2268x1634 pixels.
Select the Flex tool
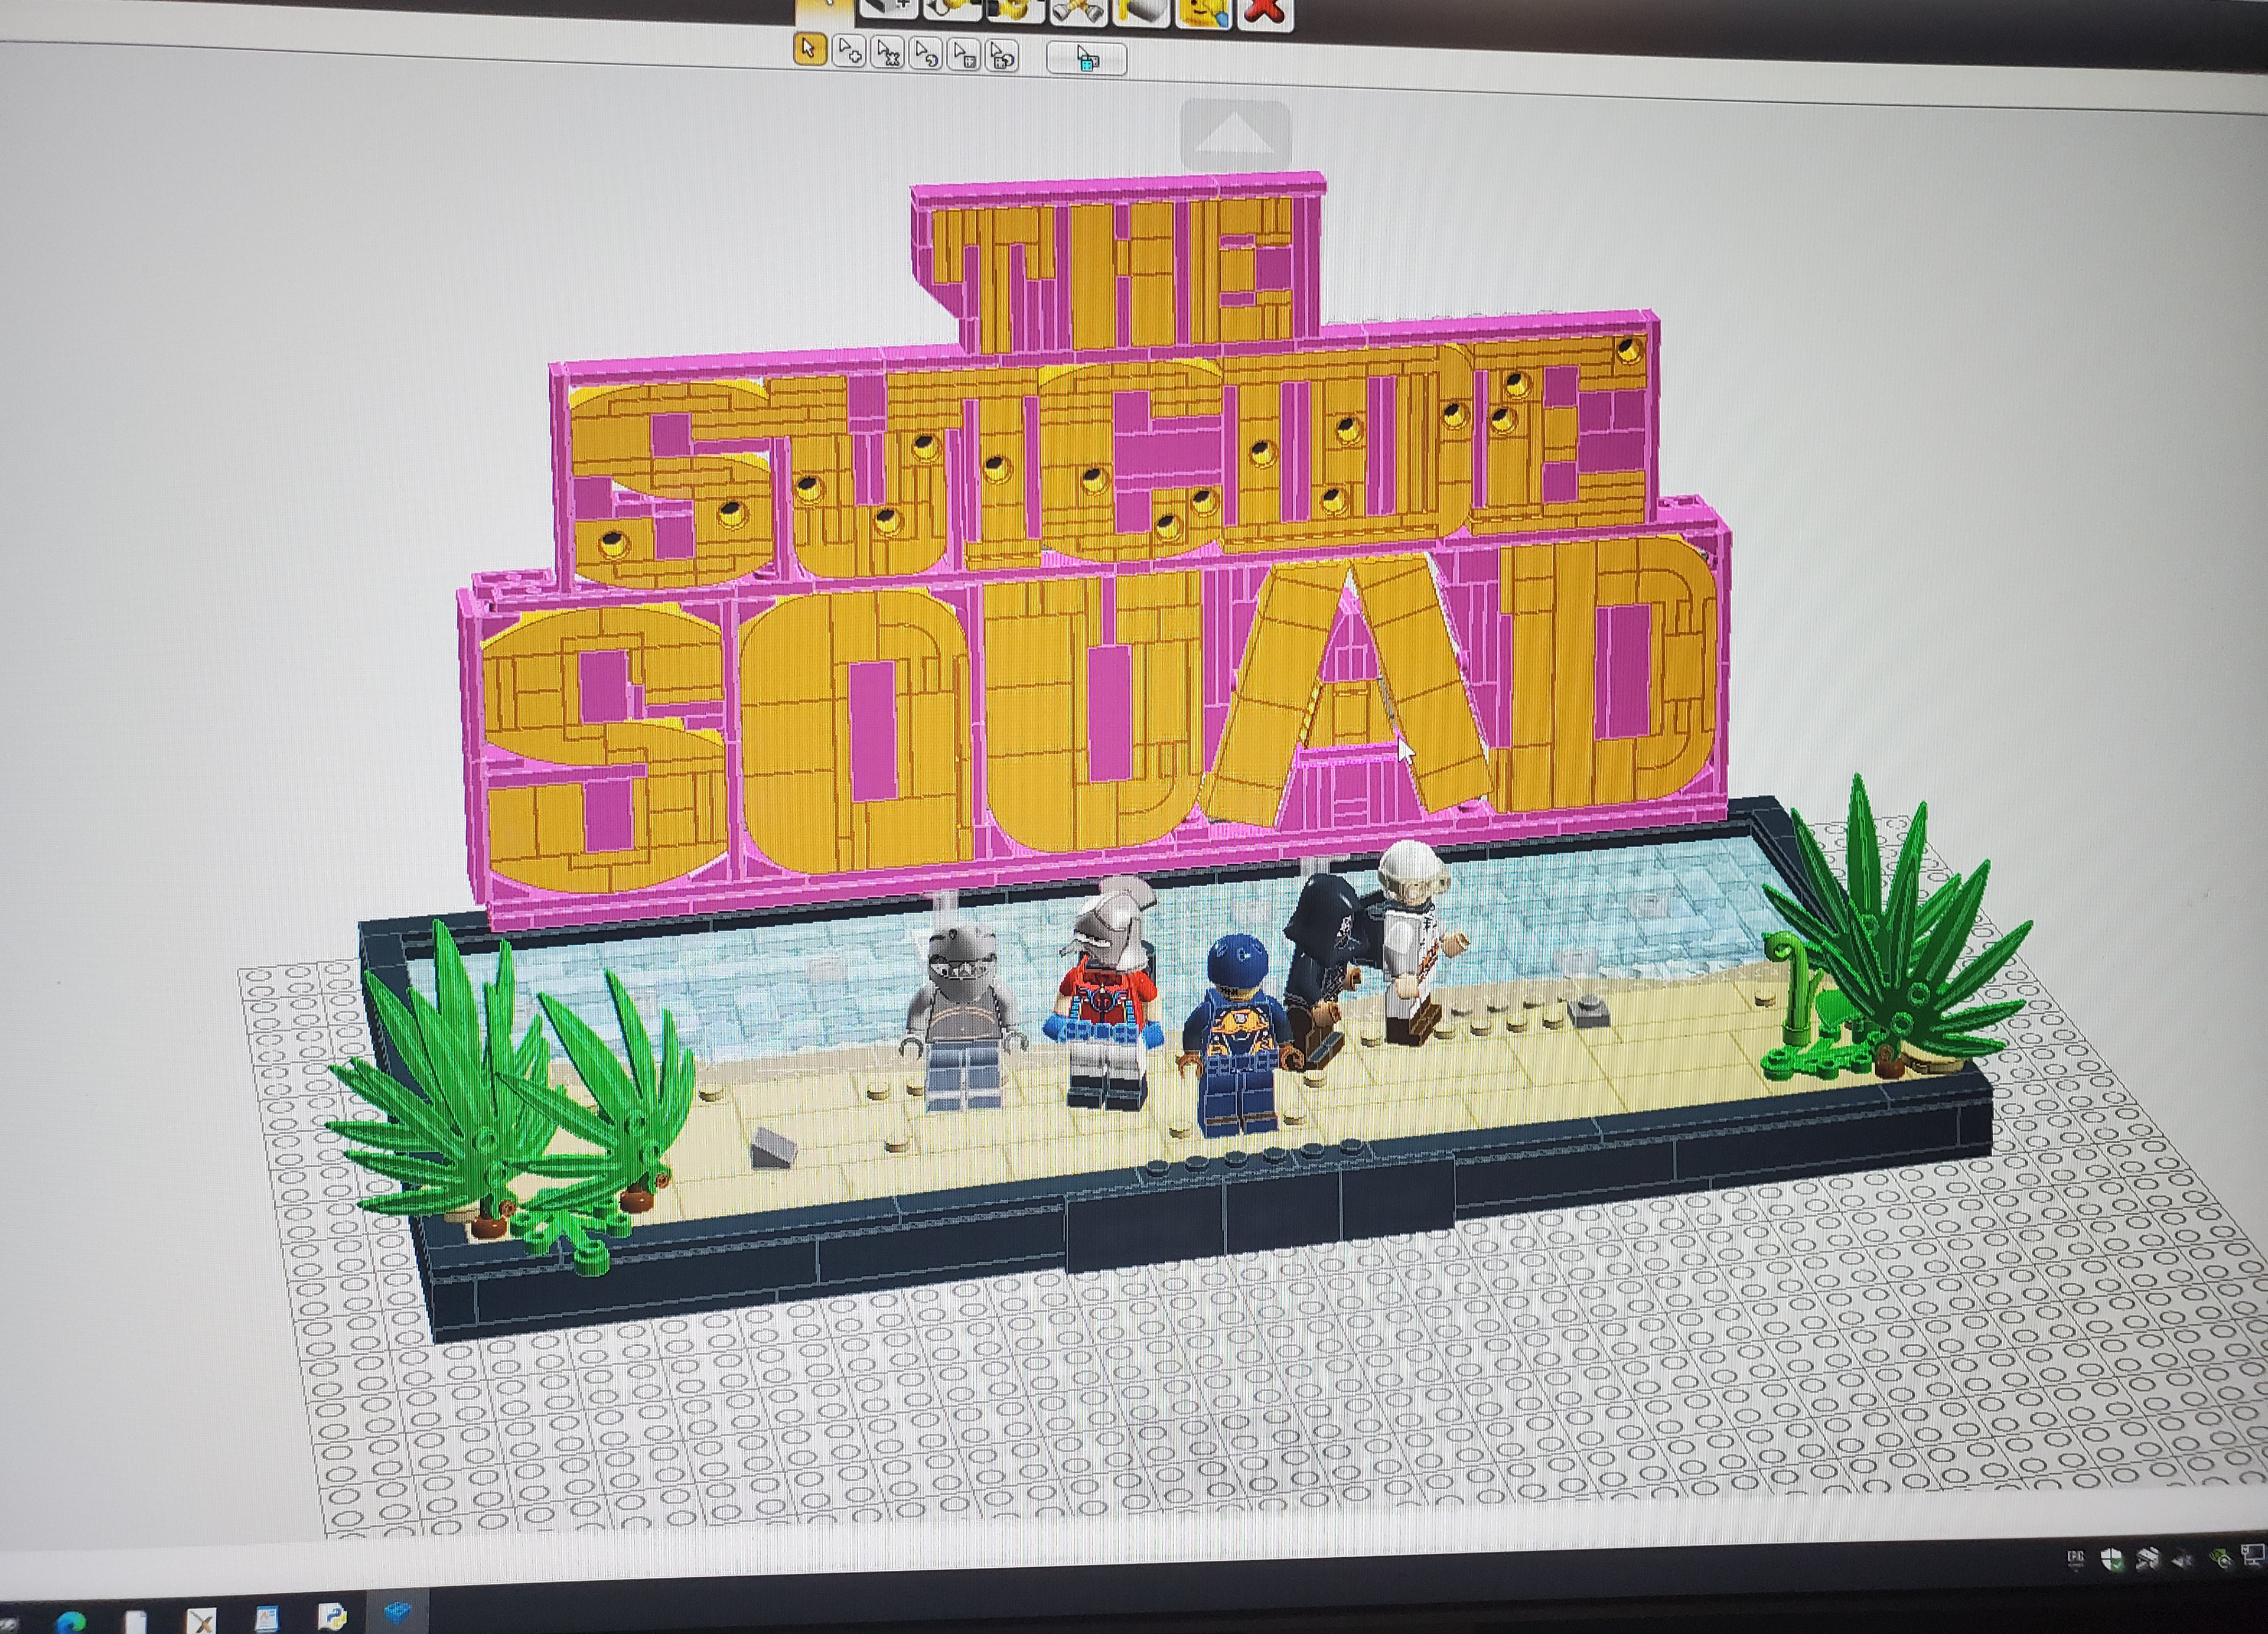click(1079, 12)
